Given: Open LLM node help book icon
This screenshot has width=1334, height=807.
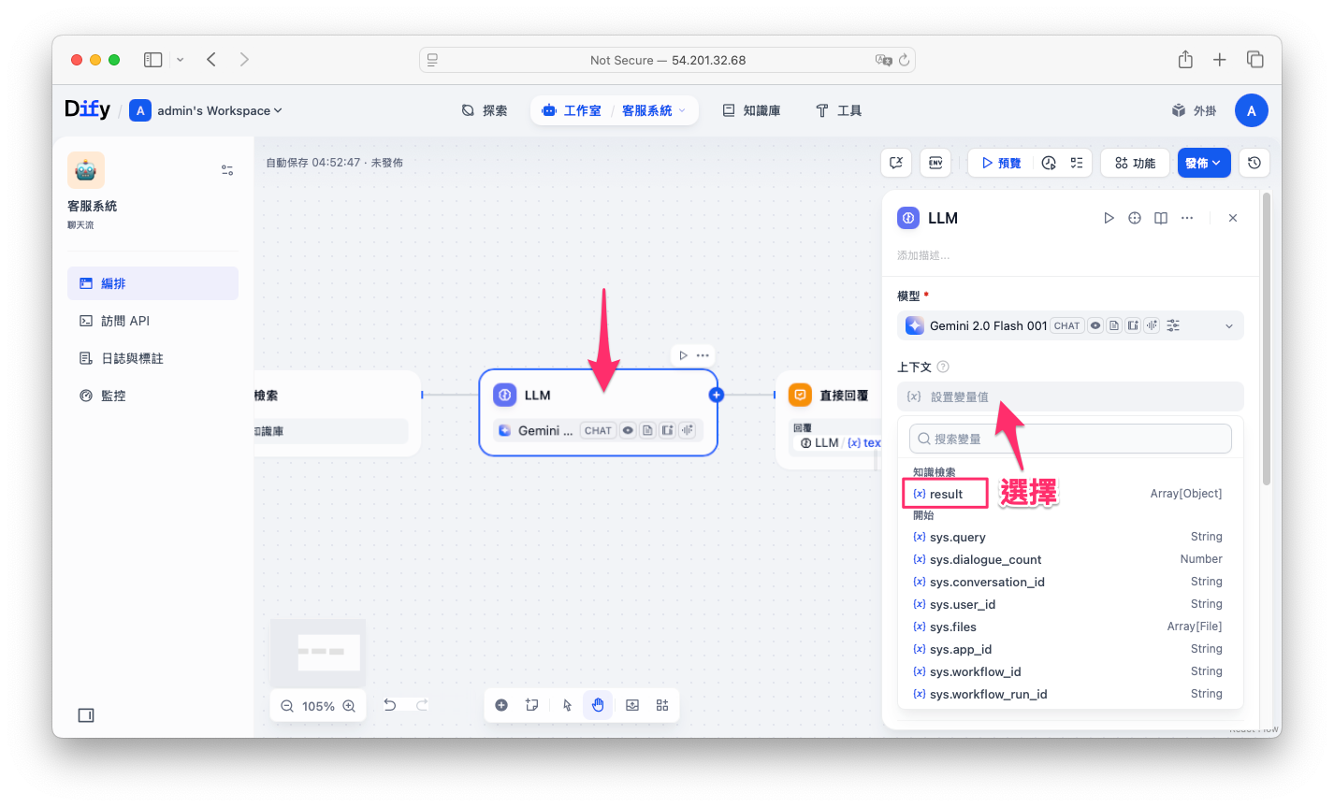Looking at the screenshot, I should point(1160,218).
